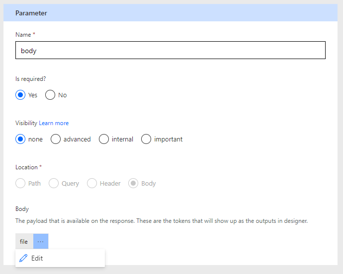Click the file token chip
This screenshot has height=274, width=343.
point(24,241)
